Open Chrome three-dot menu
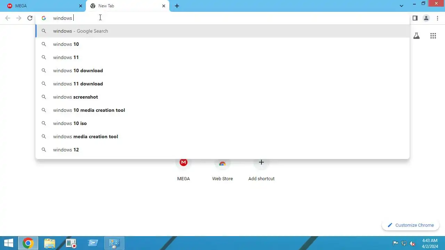Screen dimensions: 445x250 pos(437,18)
